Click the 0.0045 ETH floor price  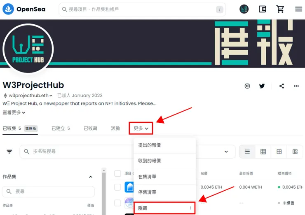coord(211,187)
